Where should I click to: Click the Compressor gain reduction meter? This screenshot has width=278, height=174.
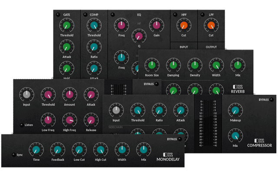(x=208, y=124)
